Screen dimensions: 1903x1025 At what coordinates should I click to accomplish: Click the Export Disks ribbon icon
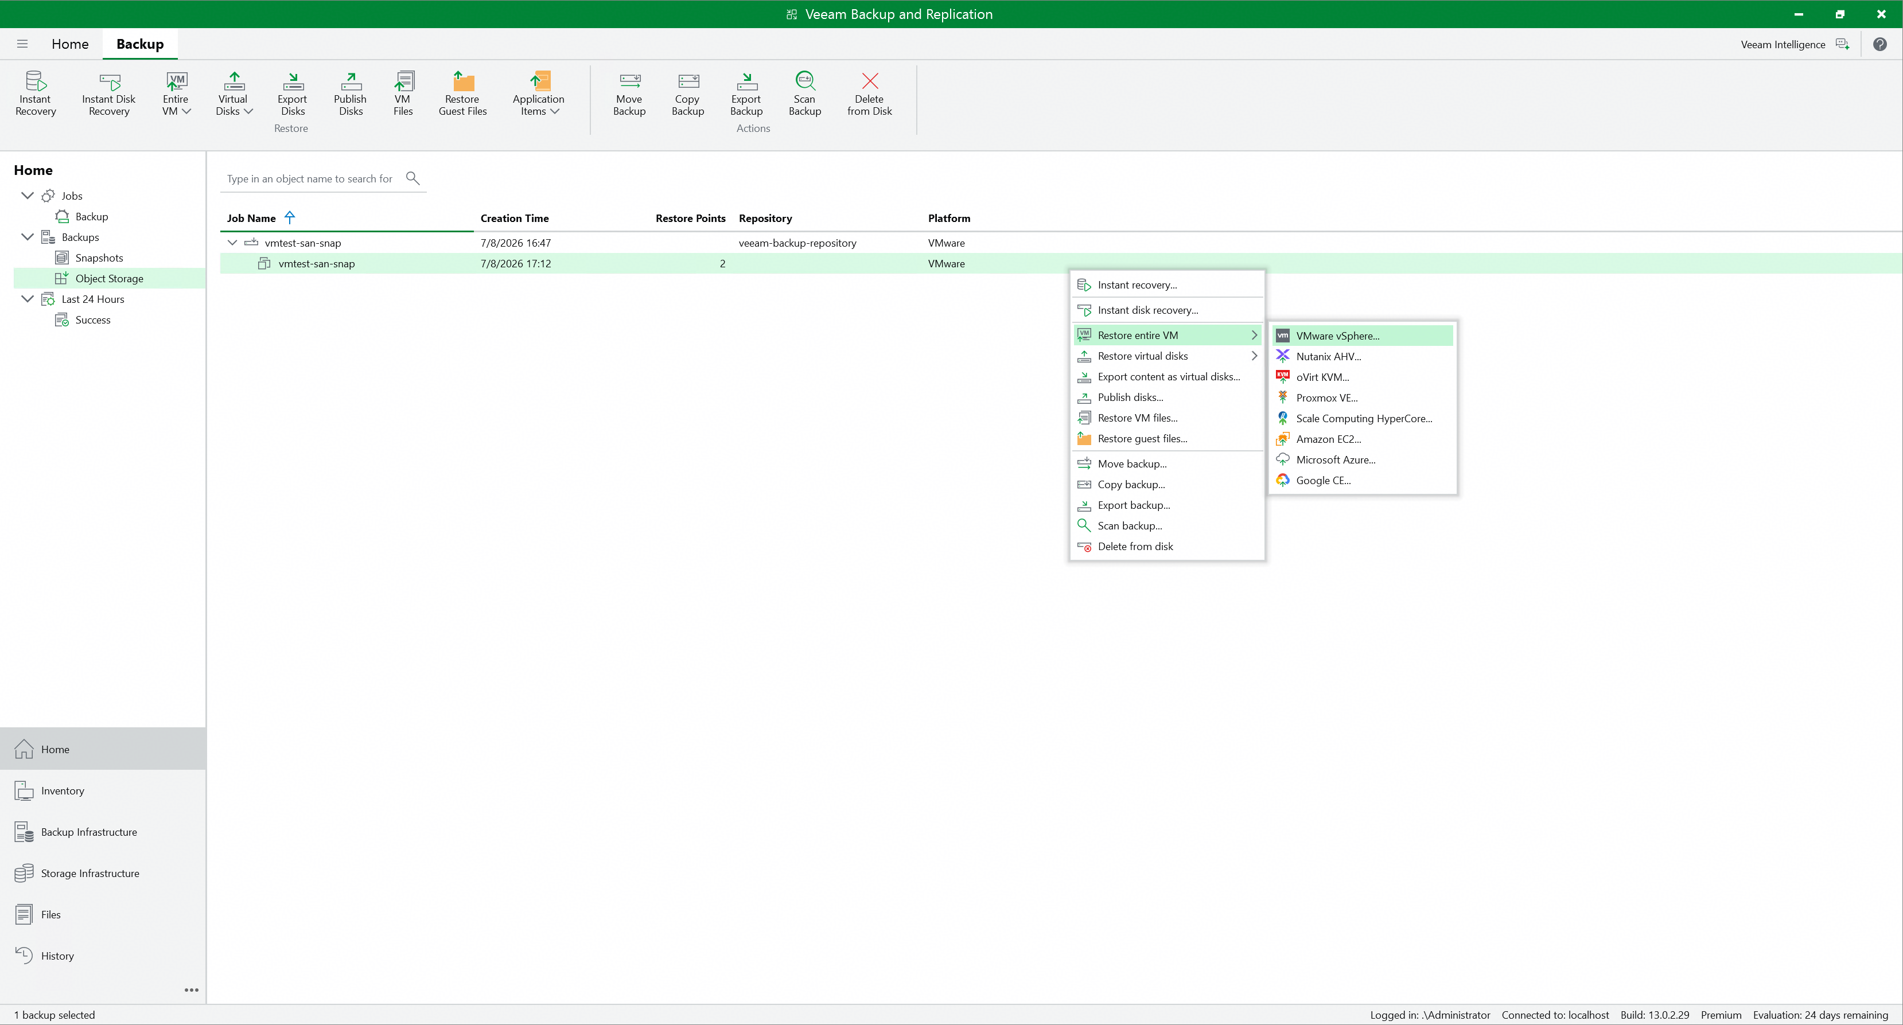pyautogui.click(x=293, y=81)
